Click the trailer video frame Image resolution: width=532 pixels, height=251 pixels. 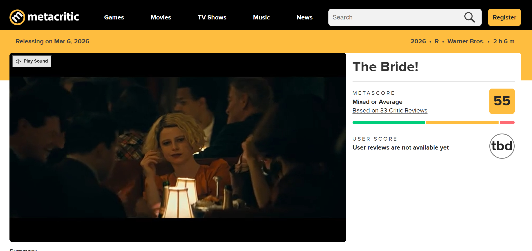(178, 147)
